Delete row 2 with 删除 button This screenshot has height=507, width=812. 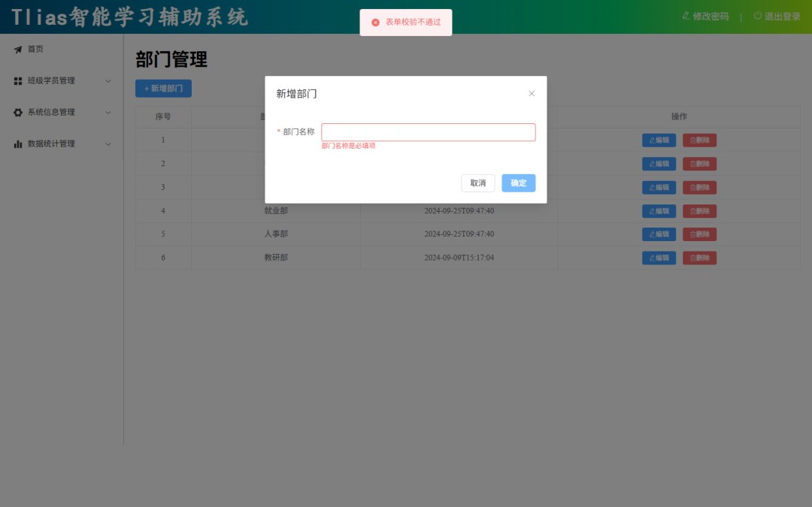[x=699, y=164]
